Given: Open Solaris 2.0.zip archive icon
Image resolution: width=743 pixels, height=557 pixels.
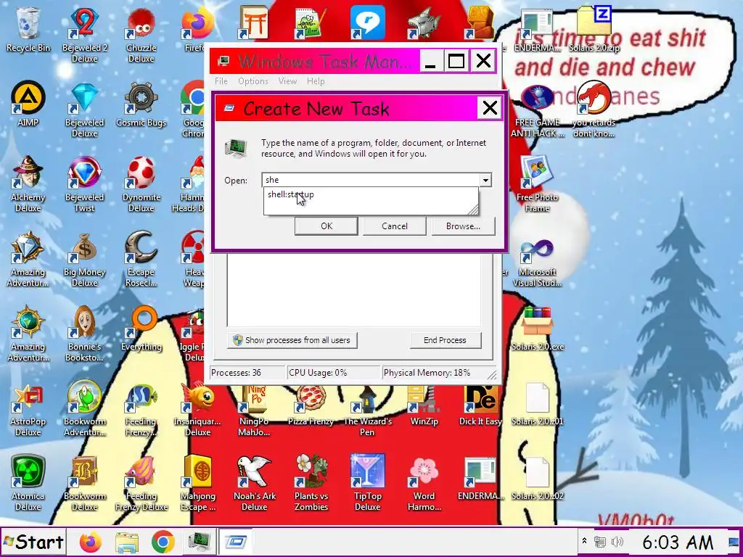Looking at the screenshot, I should (594, 28).
